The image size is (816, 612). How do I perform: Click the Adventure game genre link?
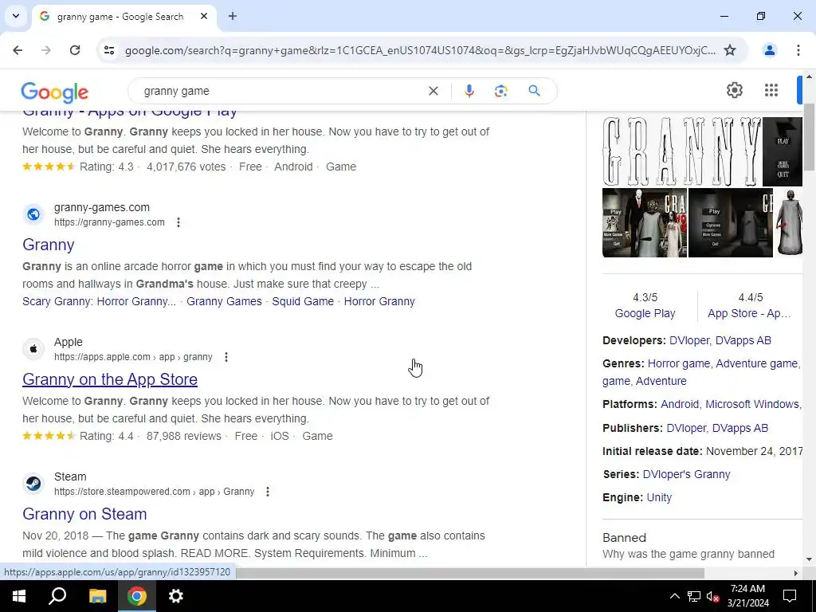(x=757, y=363)
